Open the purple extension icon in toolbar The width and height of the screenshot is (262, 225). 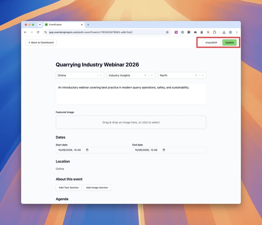tap(176, 32)
